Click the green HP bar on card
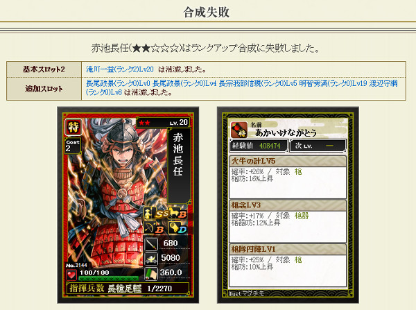This screenshot has height=310, width=416. tap(109, 278)
